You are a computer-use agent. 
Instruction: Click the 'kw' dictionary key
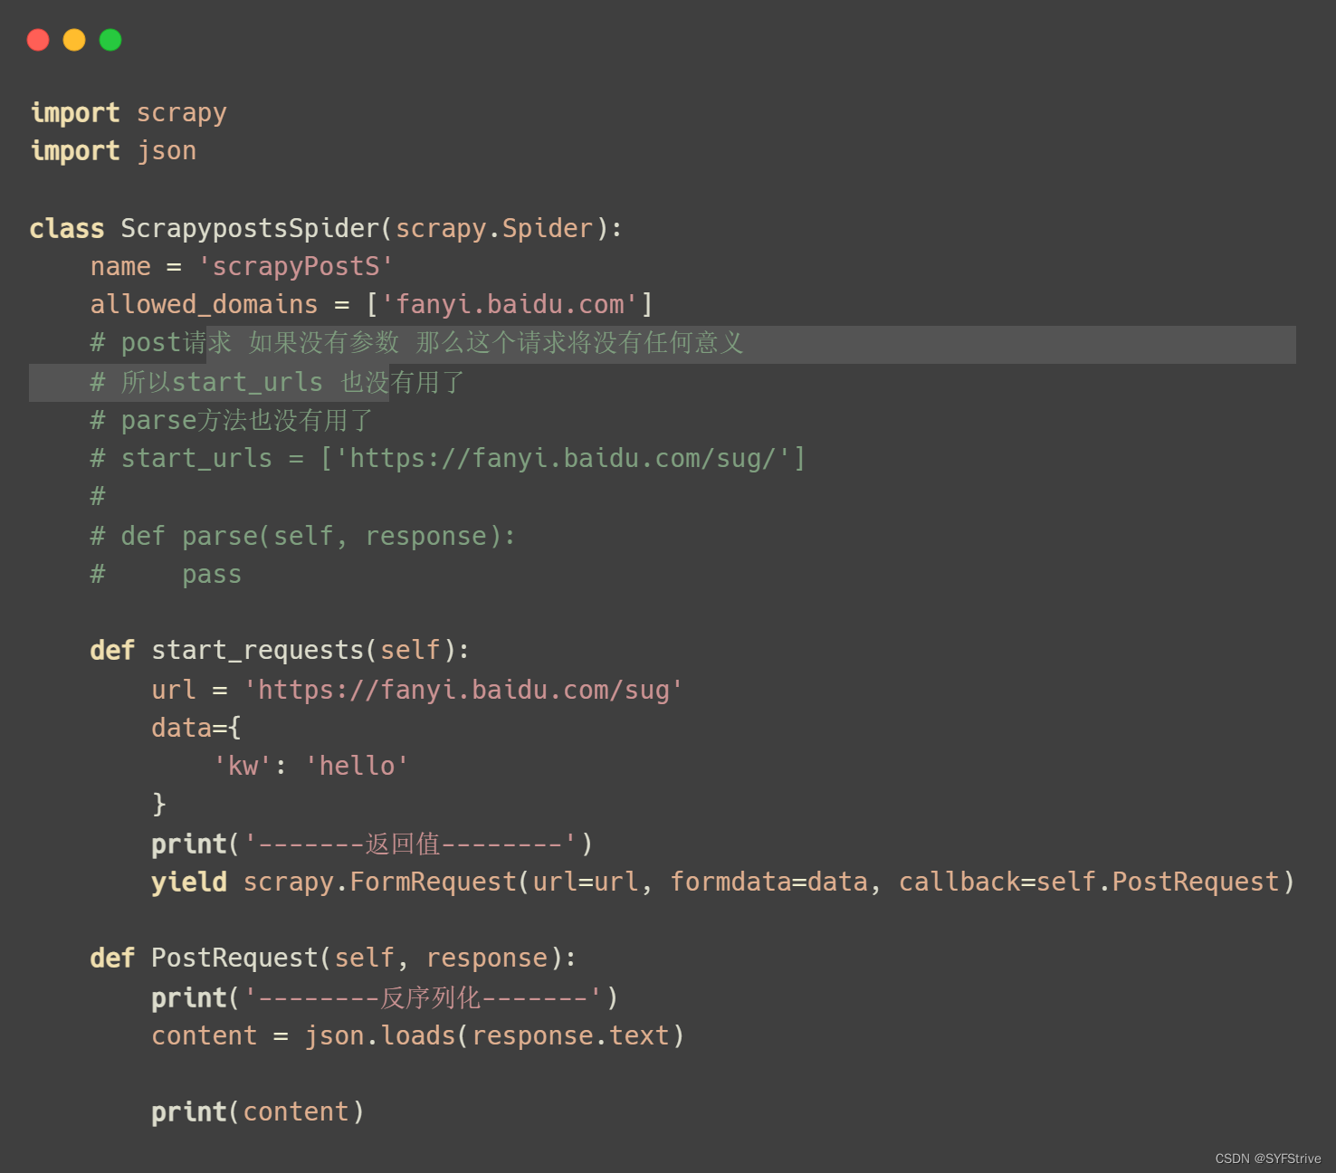pyautogui.click(x=243, y=766)
